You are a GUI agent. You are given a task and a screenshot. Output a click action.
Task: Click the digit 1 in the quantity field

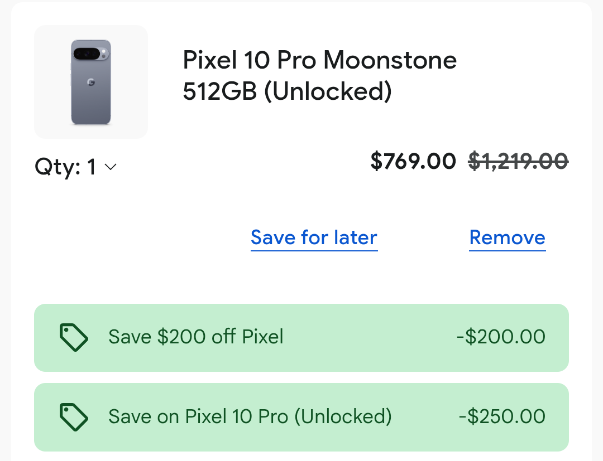click(x=92, y=167)
